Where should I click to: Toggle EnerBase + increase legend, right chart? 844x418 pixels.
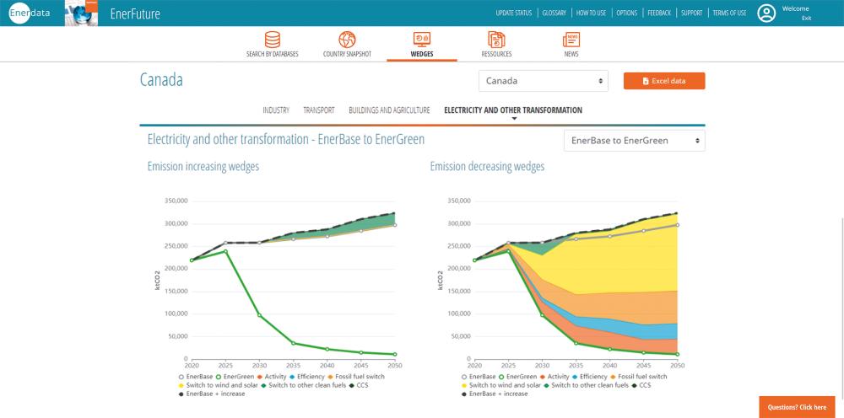coord(494,394)
